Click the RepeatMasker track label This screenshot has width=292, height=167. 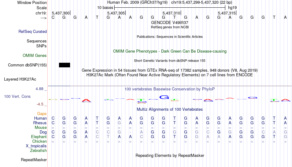click(34, 160)
